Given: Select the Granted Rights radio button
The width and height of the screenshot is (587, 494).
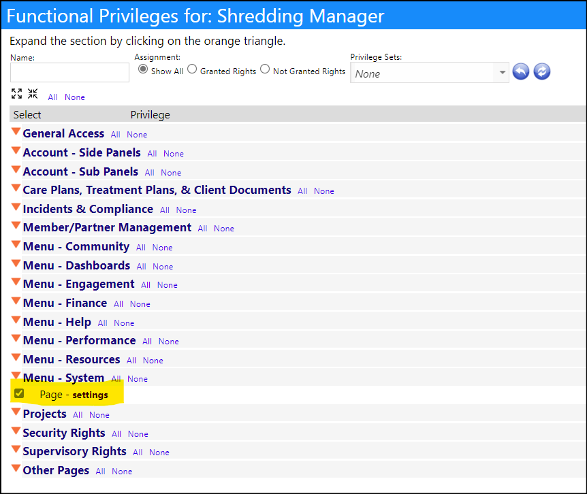Looking at the screenshot, I should (192, 69).
